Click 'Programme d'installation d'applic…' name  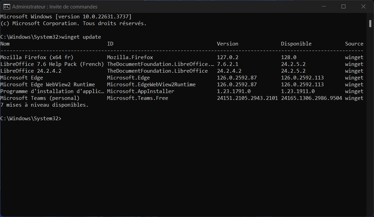[x=52, y=91]
